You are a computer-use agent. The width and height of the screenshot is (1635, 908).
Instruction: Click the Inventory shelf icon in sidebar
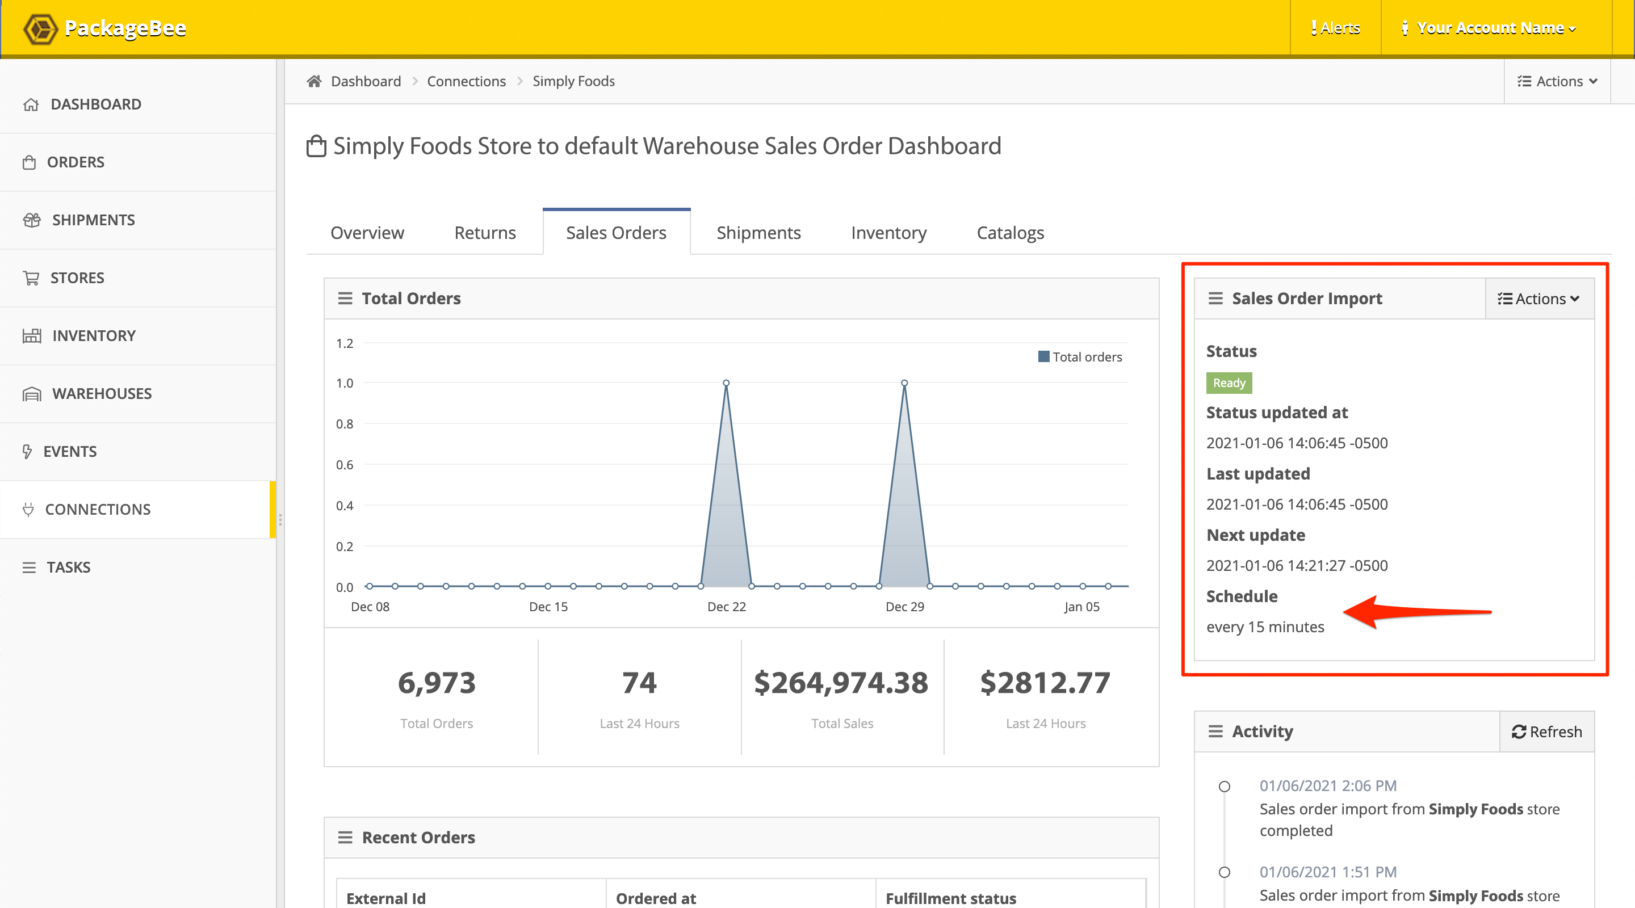pos(32,335)
